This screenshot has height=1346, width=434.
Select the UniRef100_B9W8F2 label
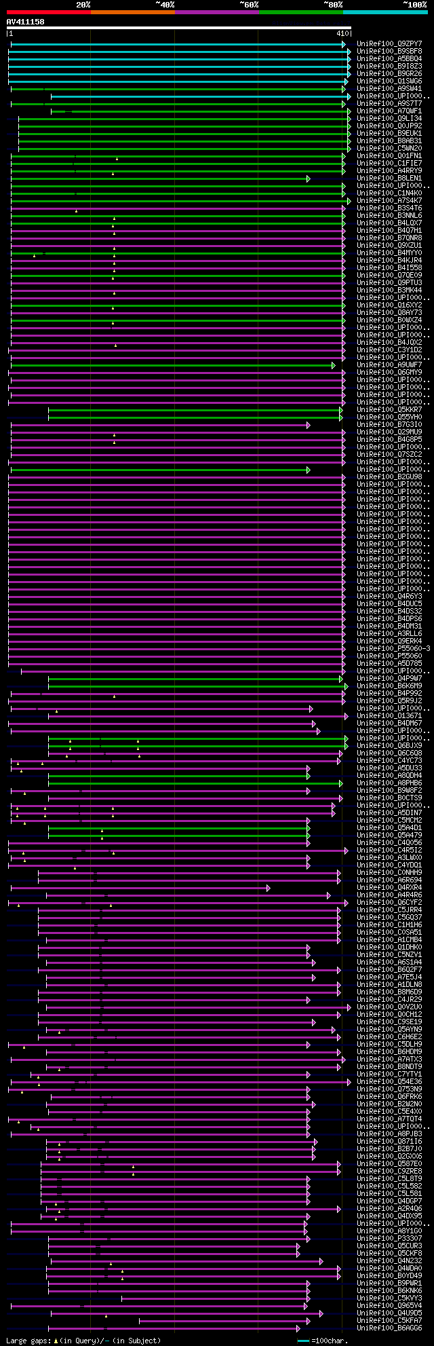389,791
